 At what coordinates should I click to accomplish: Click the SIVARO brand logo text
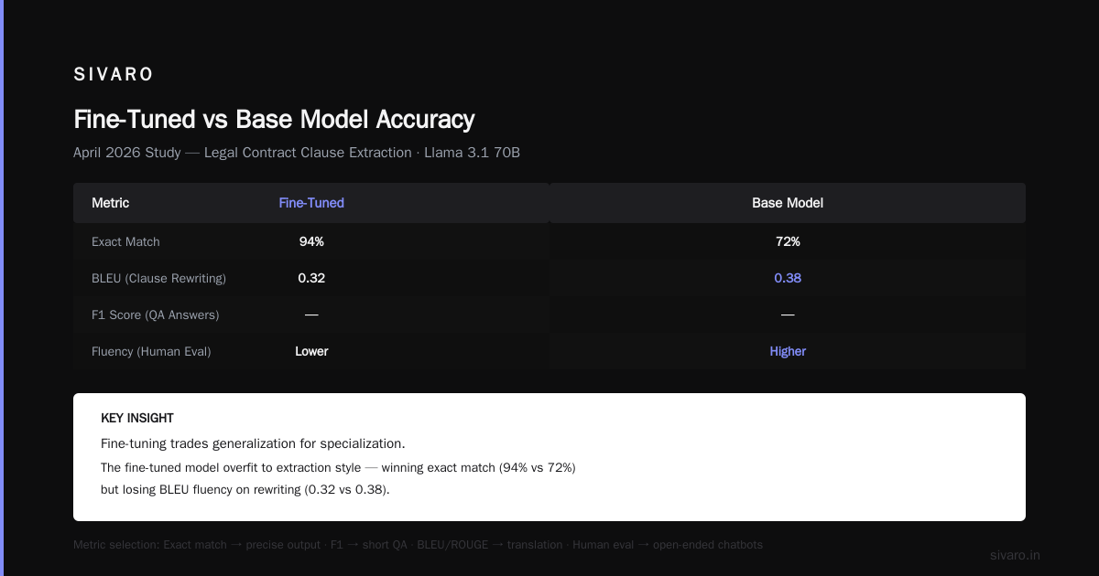click(114, 75)
